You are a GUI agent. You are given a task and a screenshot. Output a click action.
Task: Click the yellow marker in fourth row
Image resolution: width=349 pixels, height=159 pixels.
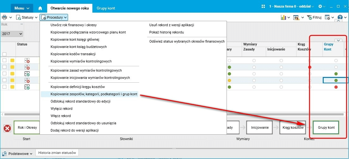(x=12, y=80)
